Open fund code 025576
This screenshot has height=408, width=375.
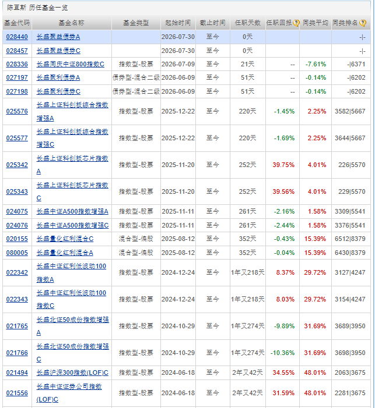click(x=17, y=111)
